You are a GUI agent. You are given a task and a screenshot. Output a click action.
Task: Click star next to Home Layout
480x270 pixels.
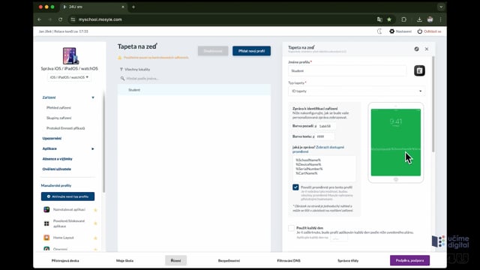95,238
